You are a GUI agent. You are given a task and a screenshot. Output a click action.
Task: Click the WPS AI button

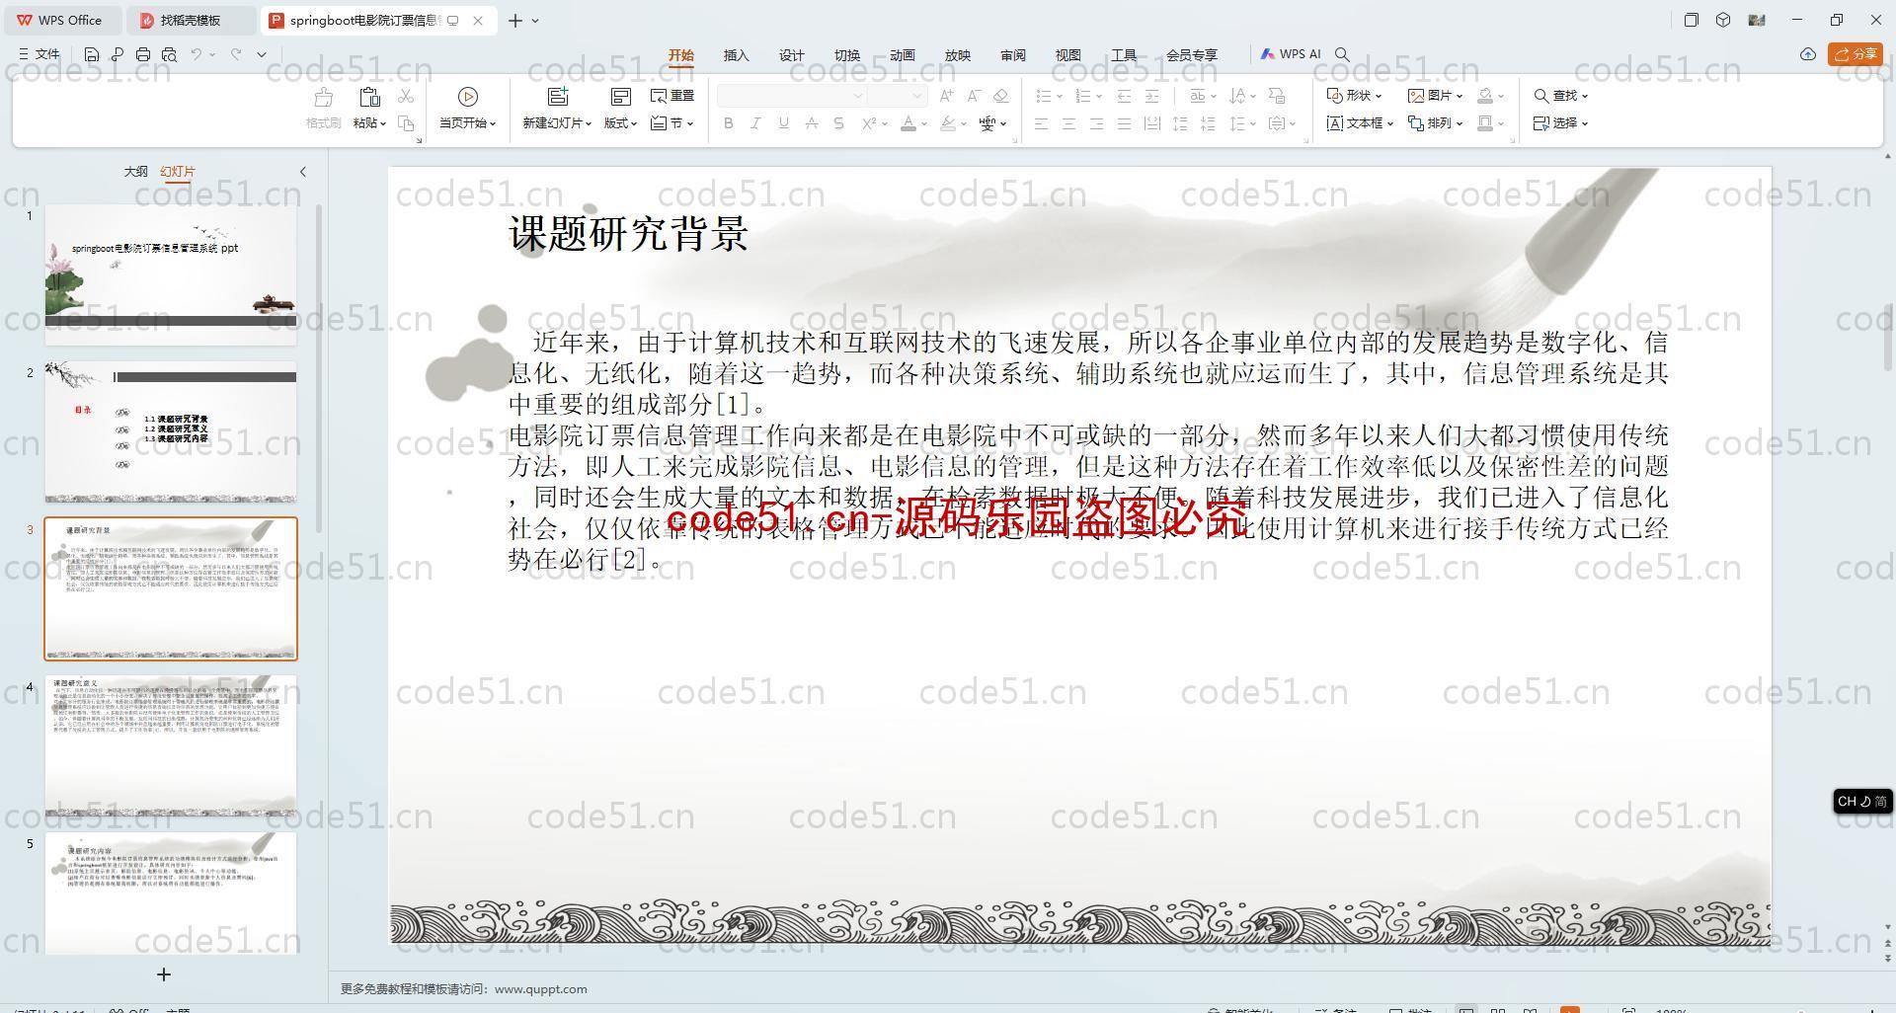(1290, 54)
